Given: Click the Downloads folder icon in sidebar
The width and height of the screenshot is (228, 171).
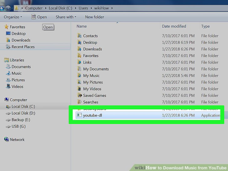Looking at the screenshot, I should (8, 40).
